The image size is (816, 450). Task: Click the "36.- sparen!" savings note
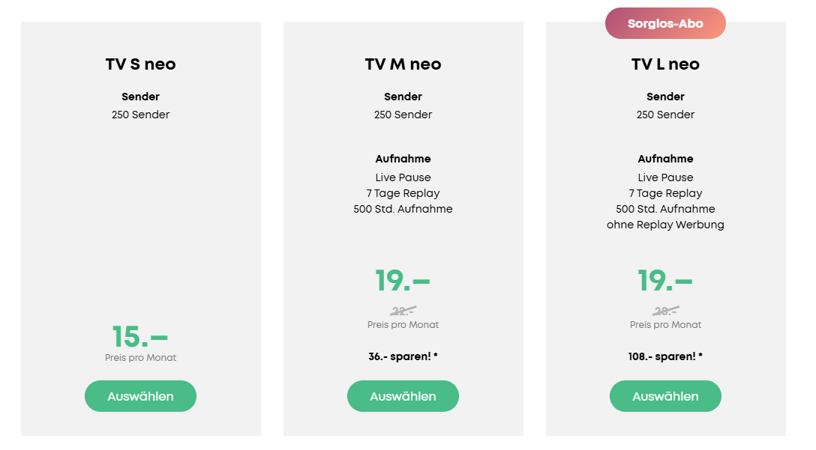pos(403,356)
